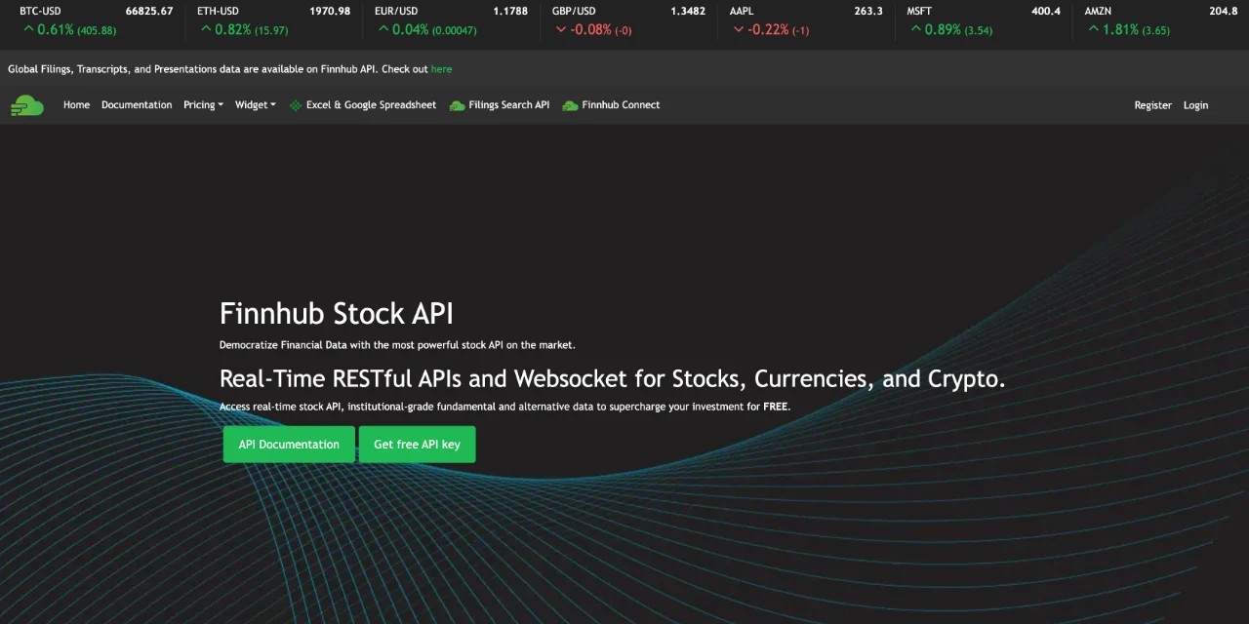This screenshot has width=1249, height=624.
Task: Click the Finnhub Connect cloud icon
Action: 570,105
